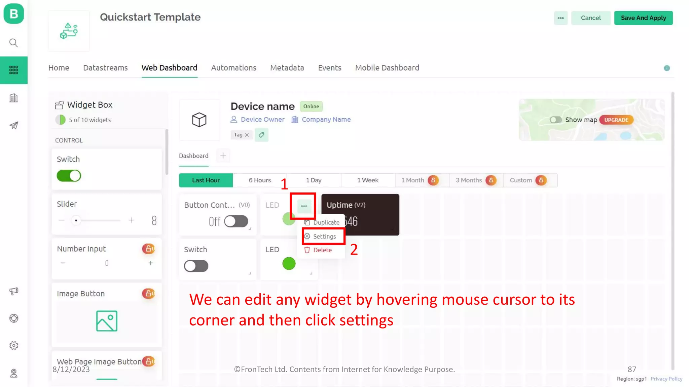Click the Image Button picture icon
The width and height of the screenshot is (689, 387).
point(107,321)
